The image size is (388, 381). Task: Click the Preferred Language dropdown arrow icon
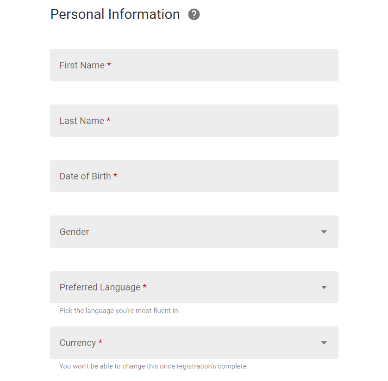click(324, 287)
